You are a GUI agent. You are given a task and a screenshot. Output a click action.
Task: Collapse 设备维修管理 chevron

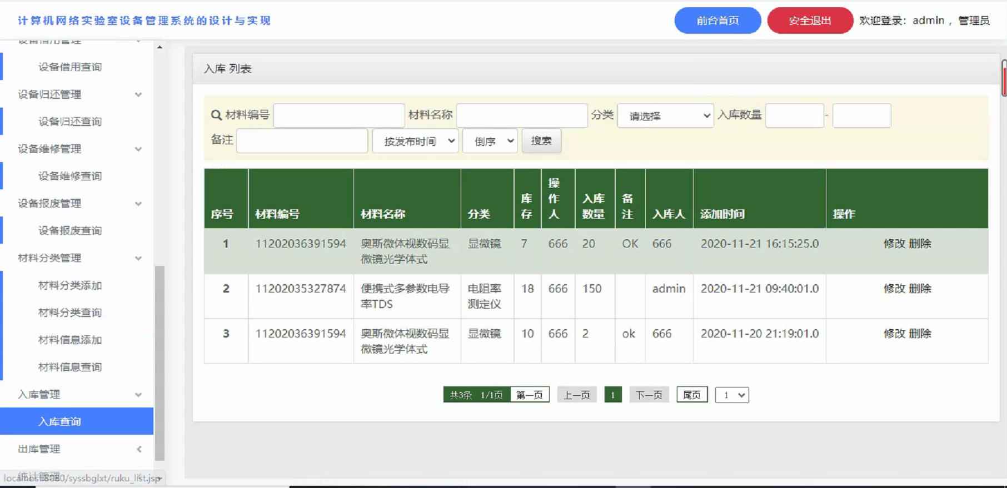138,149
